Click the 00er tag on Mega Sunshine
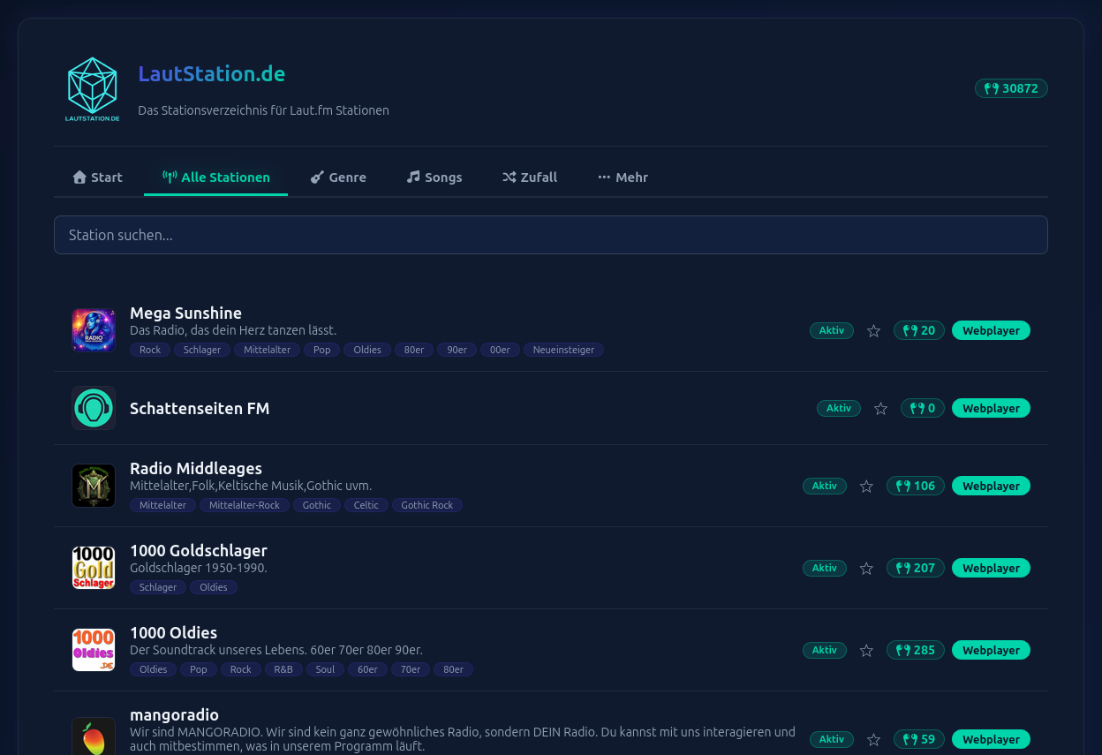Viewport: 1102px width, 755px height. (500, 350)
